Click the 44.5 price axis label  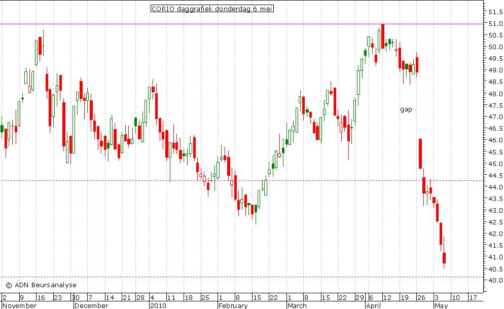495,176
